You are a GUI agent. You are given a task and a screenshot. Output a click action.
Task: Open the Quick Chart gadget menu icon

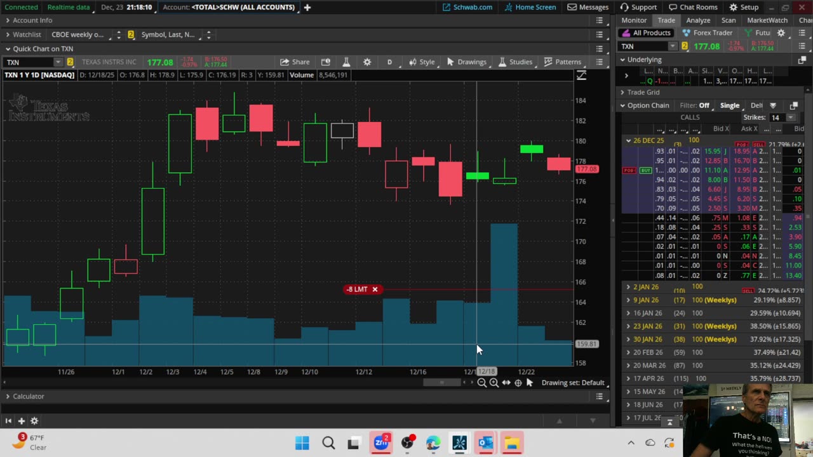click(599, 48)
